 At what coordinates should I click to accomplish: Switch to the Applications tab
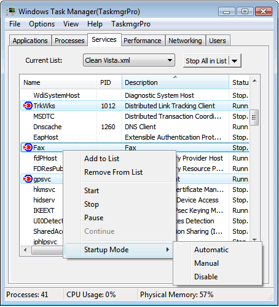pos(30,41)
